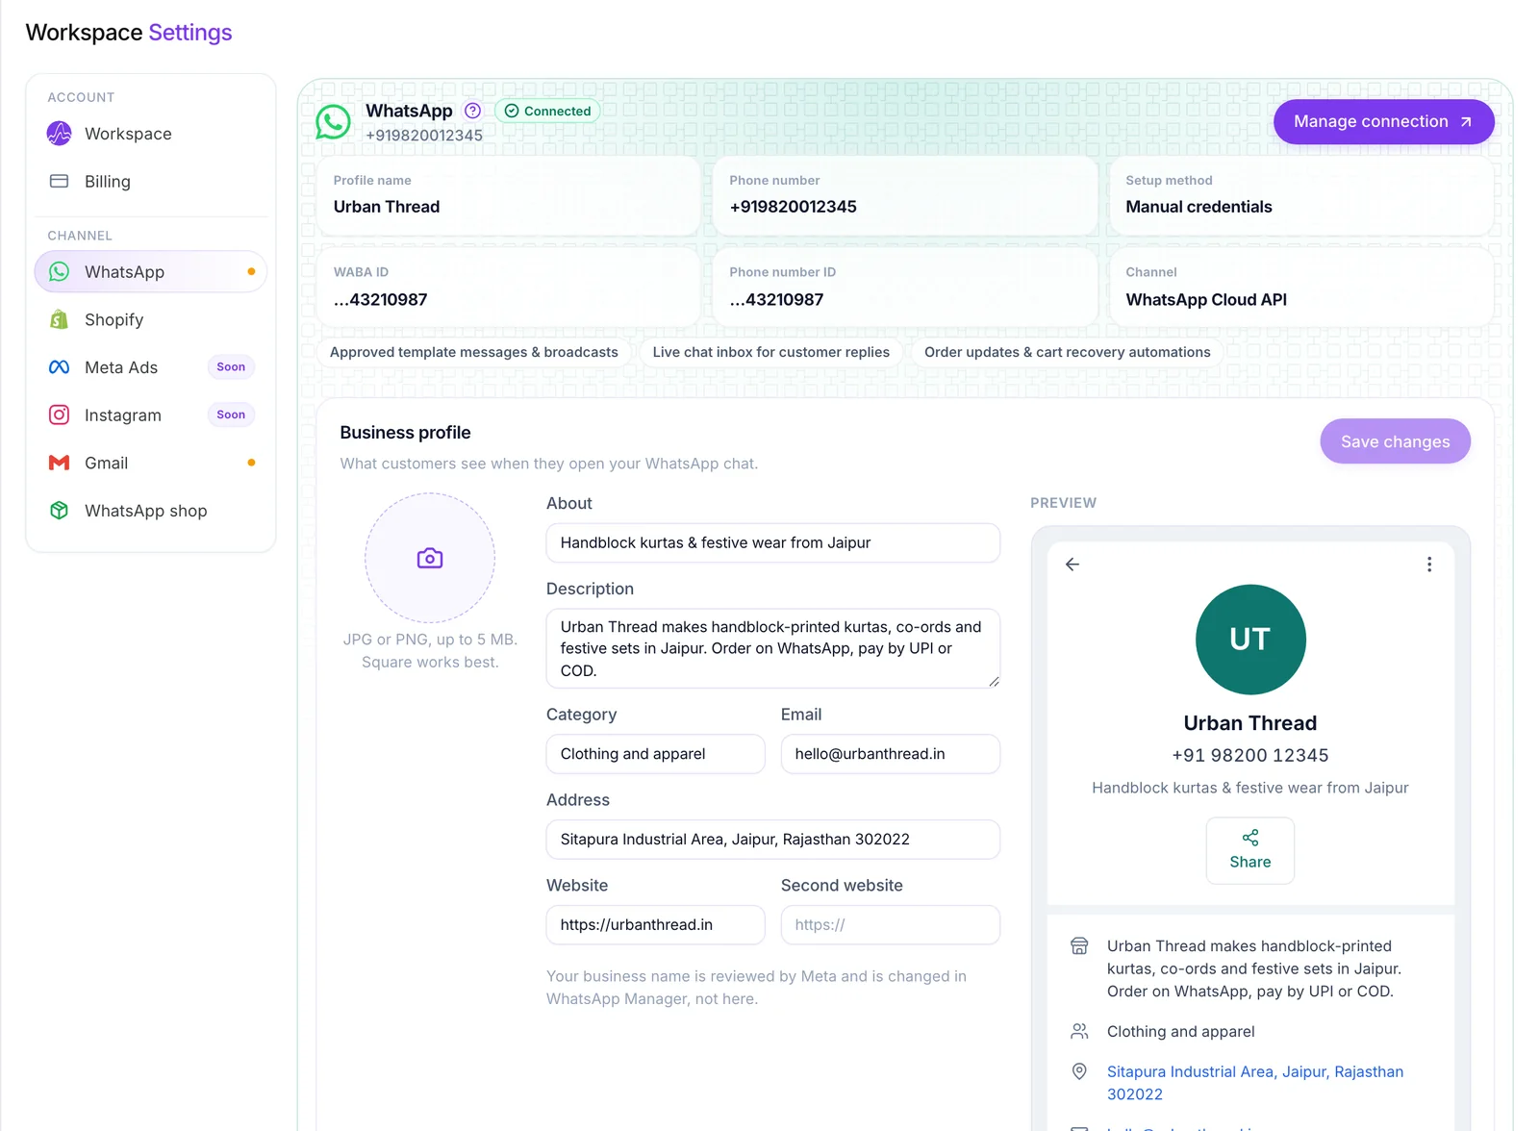Edit the Website field
The height and width of the screenshot is (1131, 1539).
655,925
